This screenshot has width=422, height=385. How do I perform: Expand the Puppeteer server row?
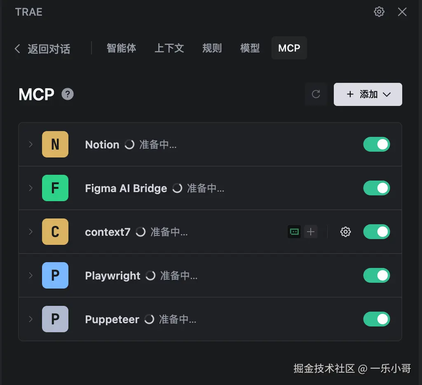(x=30, y=319)
